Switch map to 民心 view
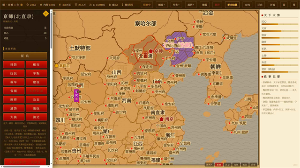This screenshot has width=300, height=168. (x=227, y=165)
